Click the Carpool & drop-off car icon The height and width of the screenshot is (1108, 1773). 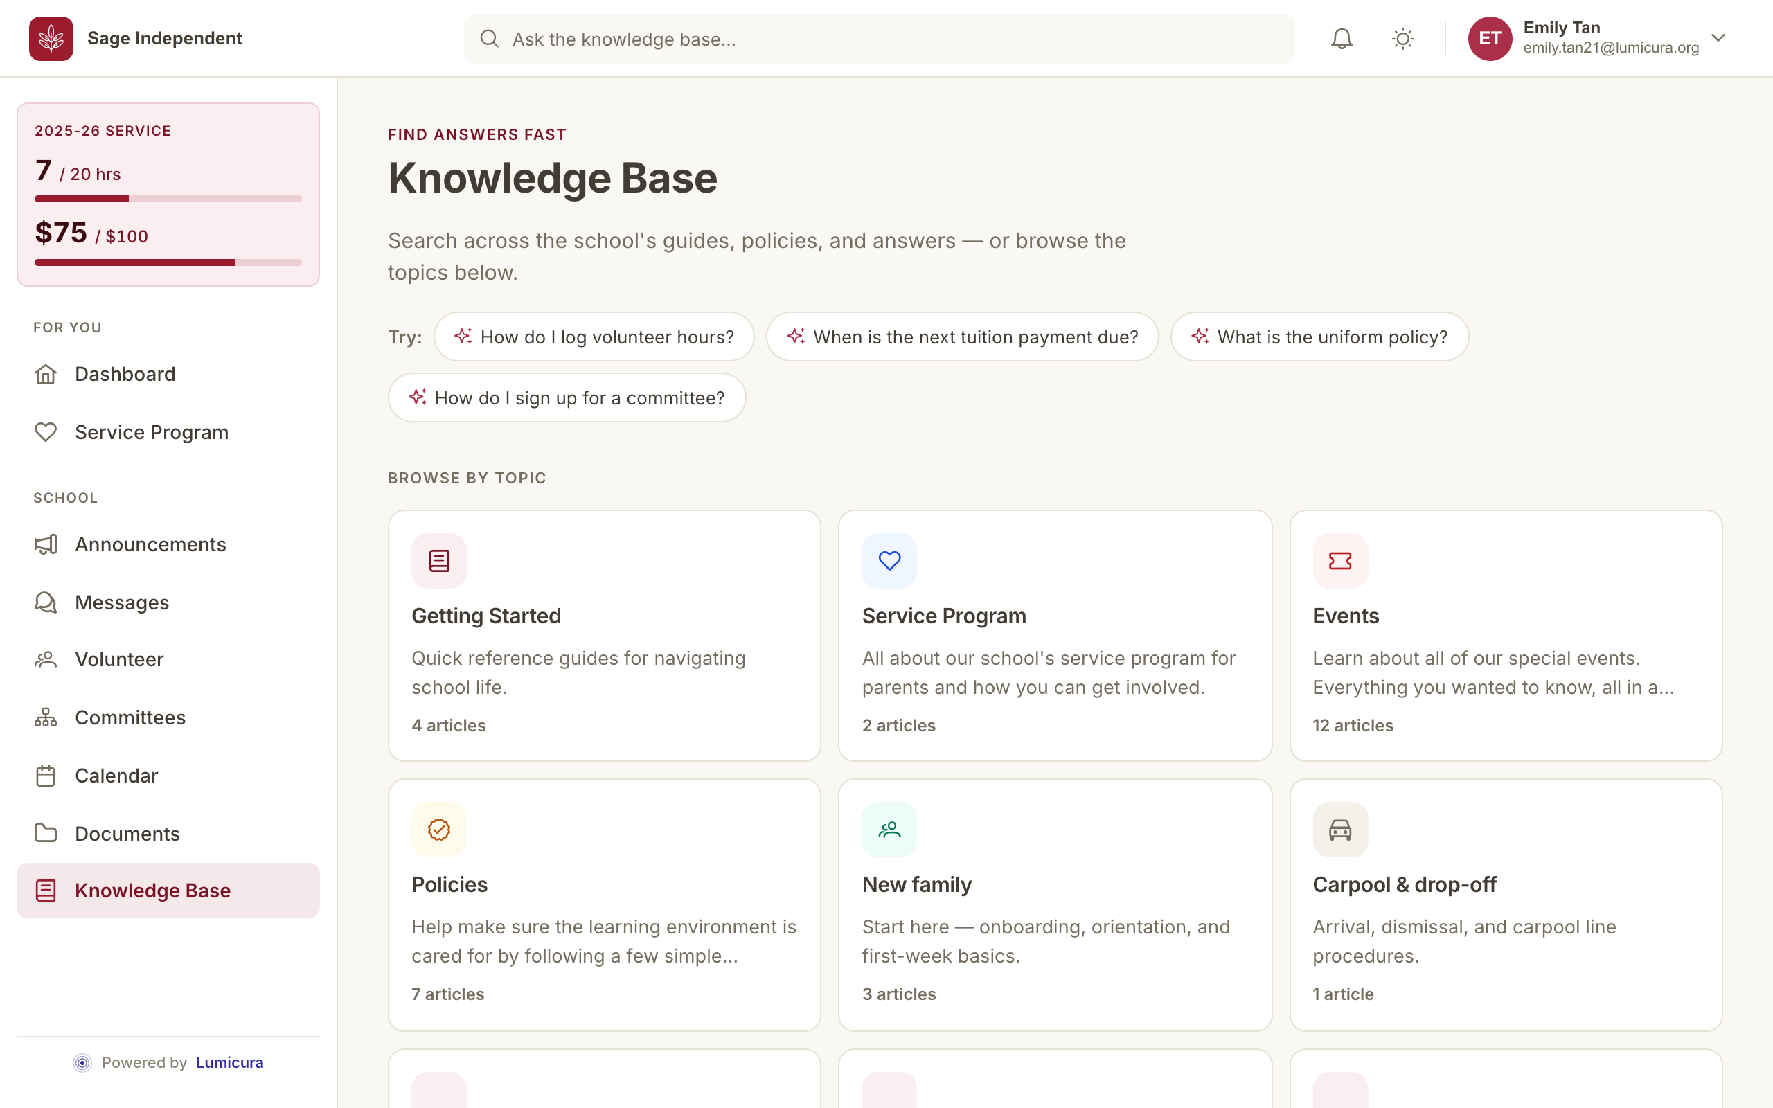coord(1340,830)
